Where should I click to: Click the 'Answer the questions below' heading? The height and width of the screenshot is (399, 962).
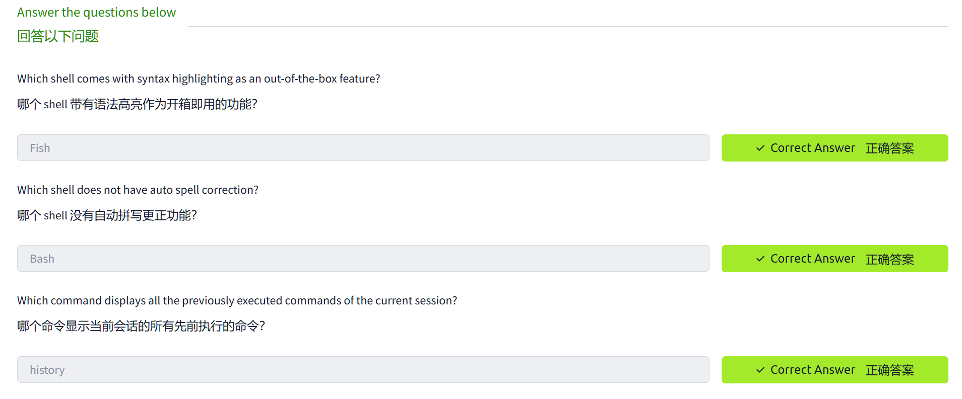tap(96, 13)
